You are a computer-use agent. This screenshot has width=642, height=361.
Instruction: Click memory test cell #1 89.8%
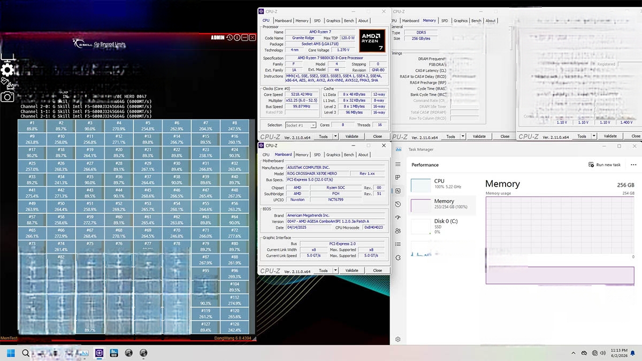32,126
